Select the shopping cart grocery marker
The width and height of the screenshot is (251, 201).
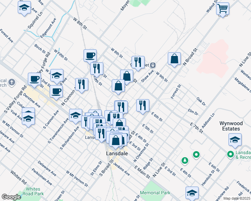click(222, 10)
